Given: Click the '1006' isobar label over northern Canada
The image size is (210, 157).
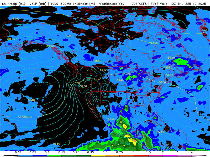Looking at the screenshot, I should coord(160,37).
